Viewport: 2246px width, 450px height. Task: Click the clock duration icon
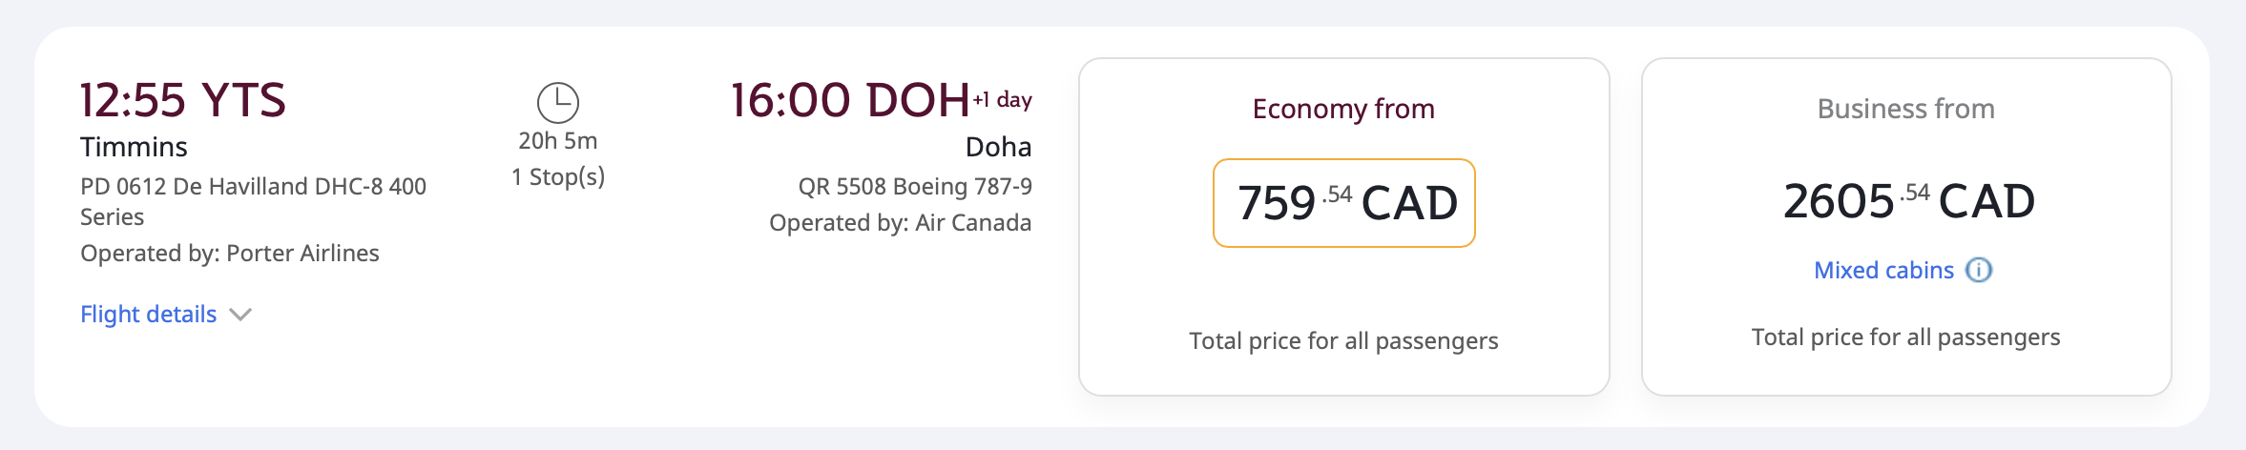click(558, 103)
